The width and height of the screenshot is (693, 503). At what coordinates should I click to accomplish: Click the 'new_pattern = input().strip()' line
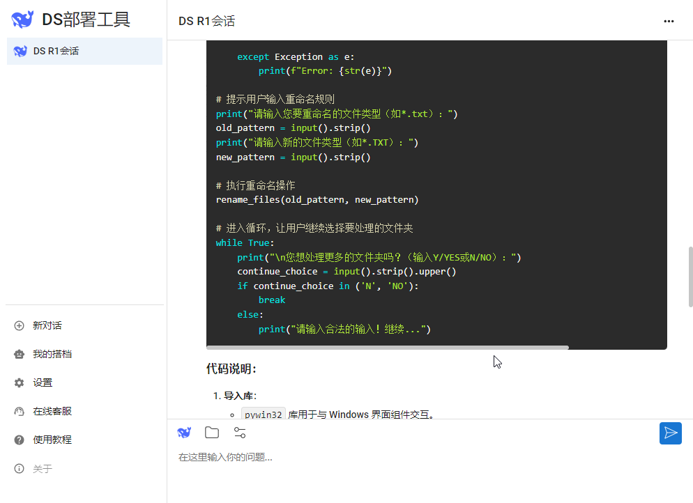(293, 157)
